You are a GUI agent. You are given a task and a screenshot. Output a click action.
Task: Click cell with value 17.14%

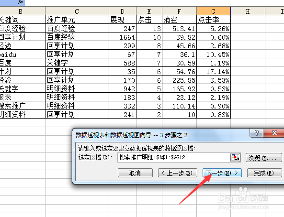tap(214, 71)
